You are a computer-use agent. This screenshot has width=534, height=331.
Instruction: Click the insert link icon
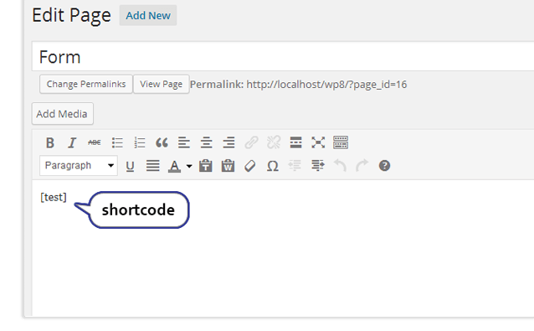[x=251, y=142]
